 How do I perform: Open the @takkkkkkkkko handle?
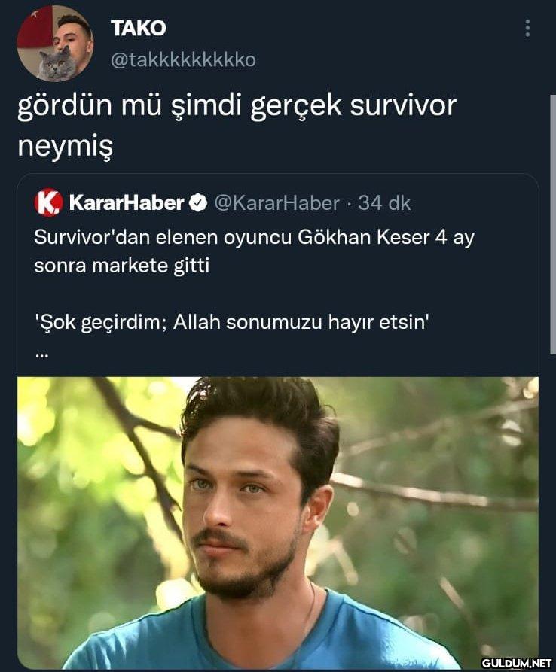coord(183,59)
